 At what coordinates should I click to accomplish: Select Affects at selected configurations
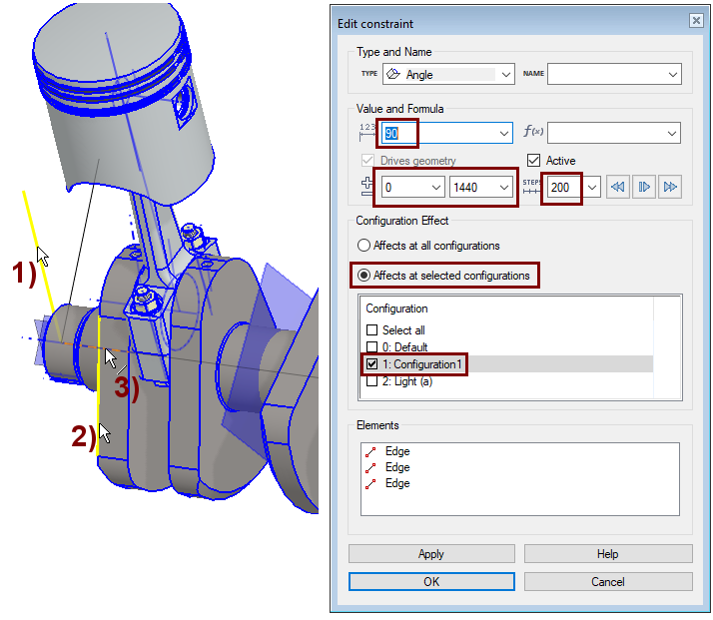(x=363, y=276)
